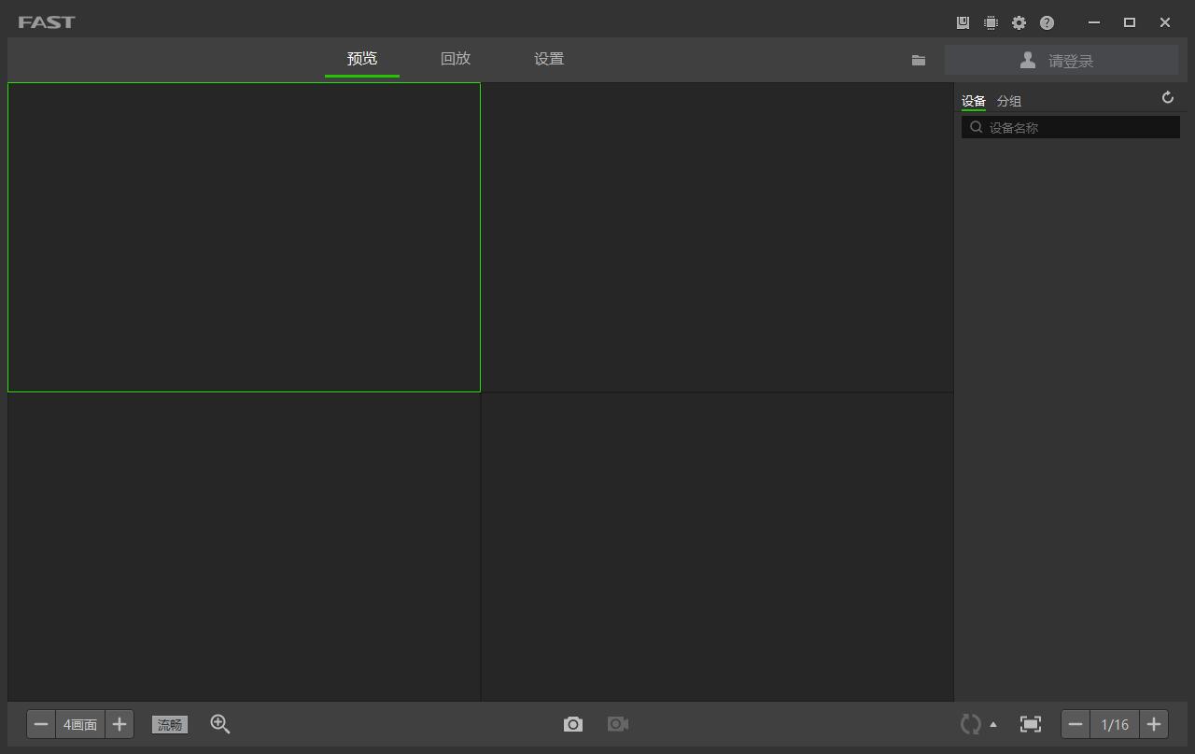The height and width of the screenshot is (754, 1195).
Task: Select the green-bordered top-left video pane
Action: click(244, 237)
